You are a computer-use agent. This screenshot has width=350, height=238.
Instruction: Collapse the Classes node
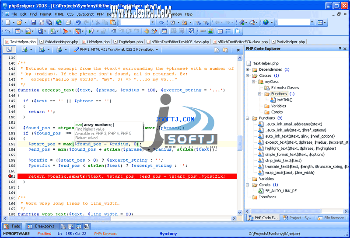pos(248,76)
